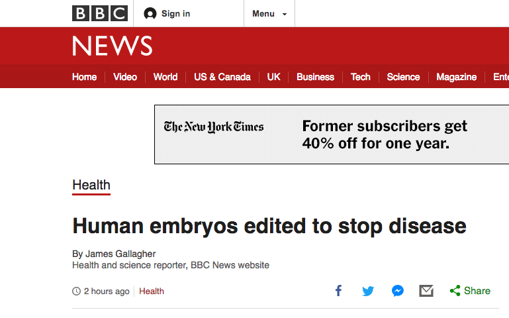Expand the Menu dropdown
Viewport: 509px width, 318px height.
coord(269,14)
